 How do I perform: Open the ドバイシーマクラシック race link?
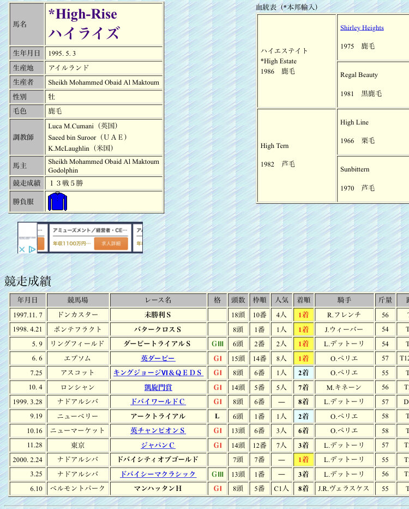158,474
